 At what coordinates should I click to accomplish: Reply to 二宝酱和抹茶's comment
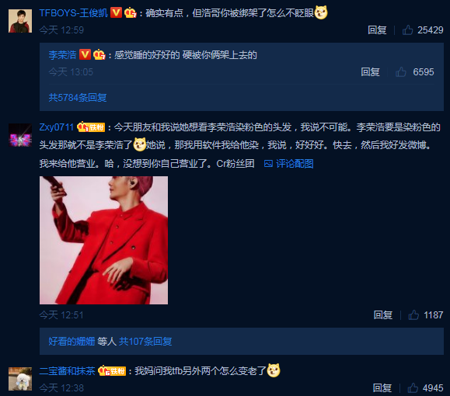point(382,387)
